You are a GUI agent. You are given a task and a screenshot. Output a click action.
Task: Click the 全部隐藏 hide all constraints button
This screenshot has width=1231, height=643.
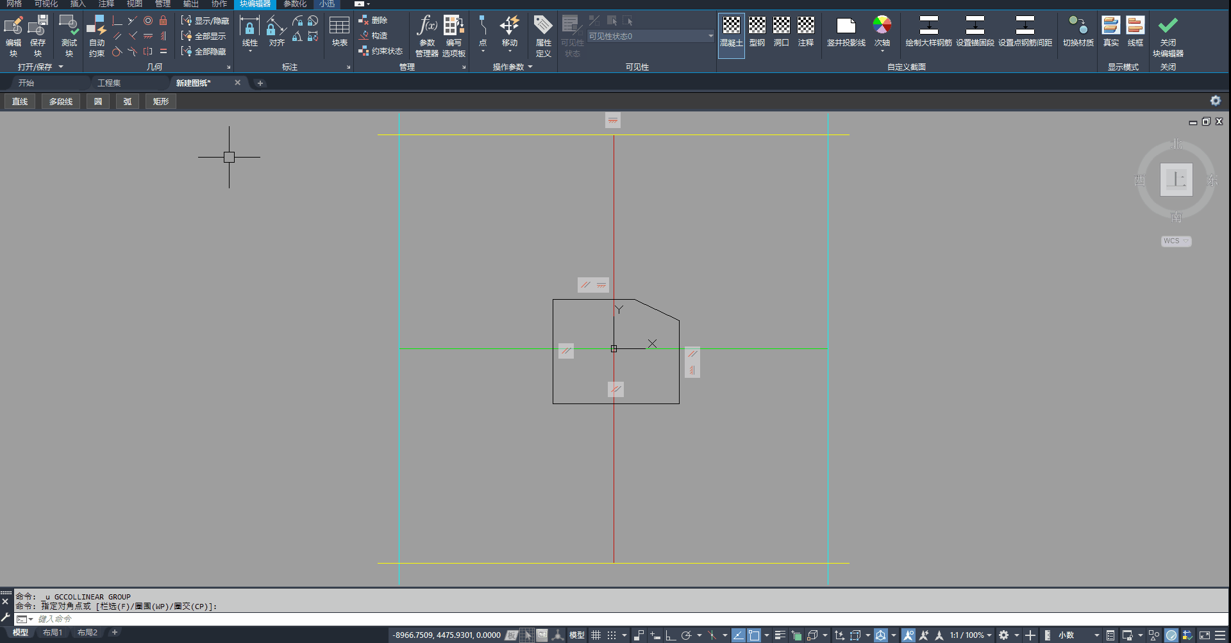coord(205,51)
